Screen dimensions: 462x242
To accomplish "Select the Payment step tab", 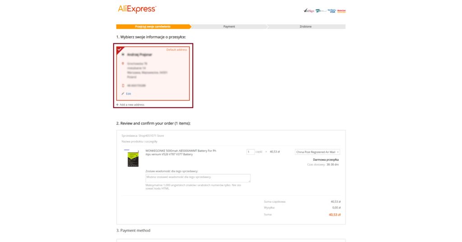I will click(229, 27).
